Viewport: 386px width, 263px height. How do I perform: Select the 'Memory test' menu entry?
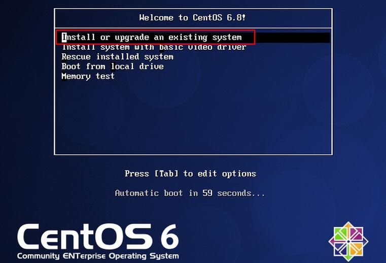point(88,76)
